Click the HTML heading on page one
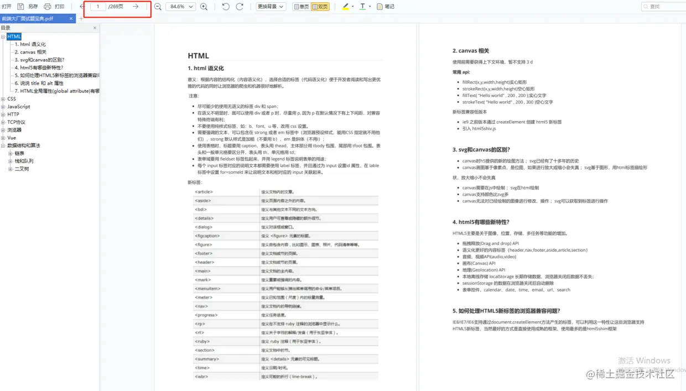The image size is (686, 391). (x=199, y=55)
